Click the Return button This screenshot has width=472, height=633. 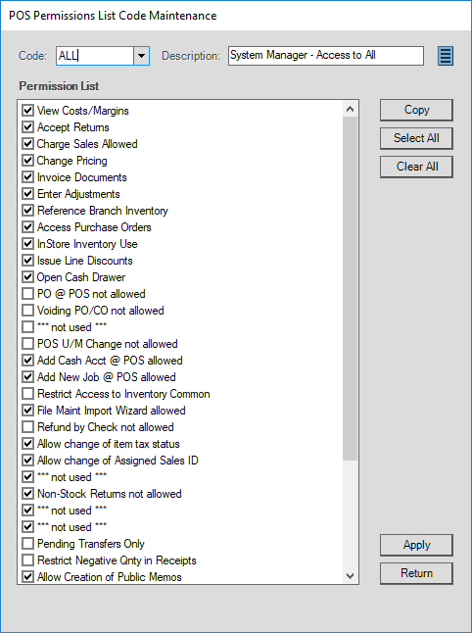tap(416, 573)
